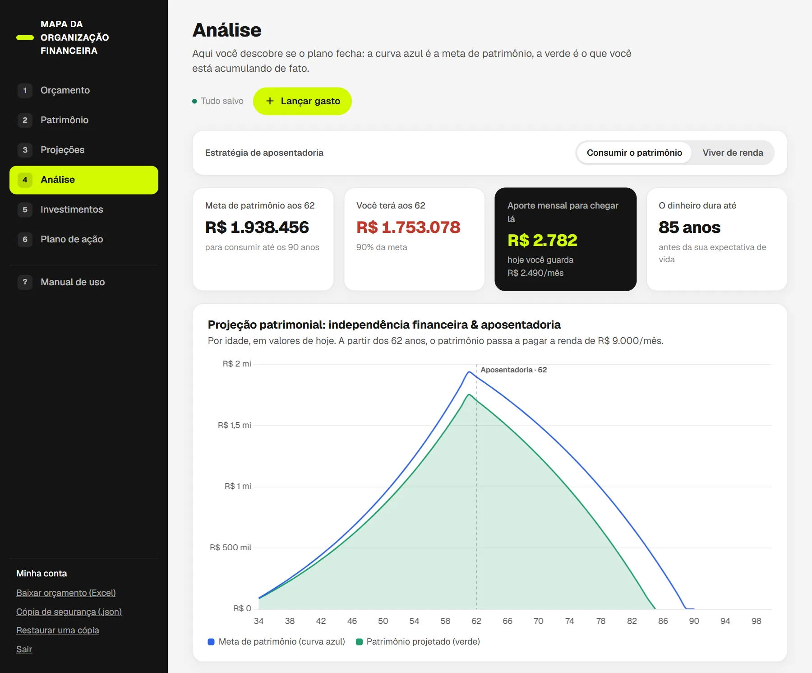Image resolution: width=812 pixels, height=673 pixels.
Task: Click the Tudo salvo status indicator
Action: (x=218, y=101)
